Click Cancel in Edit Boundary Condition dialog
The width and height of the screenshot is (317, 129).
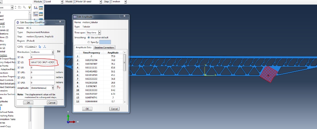point(52,103)
